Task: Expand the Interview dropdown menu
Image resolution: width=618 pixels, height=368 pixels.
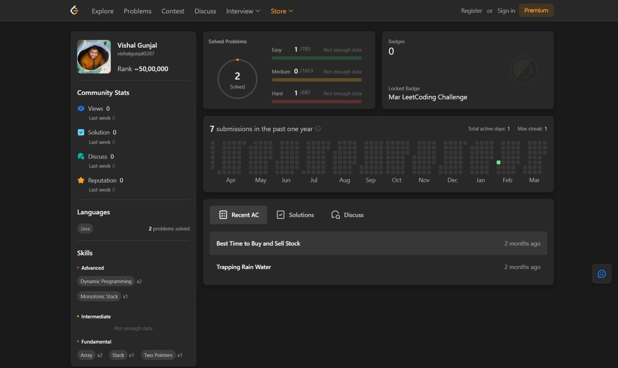Action: [x=243, y=11]
